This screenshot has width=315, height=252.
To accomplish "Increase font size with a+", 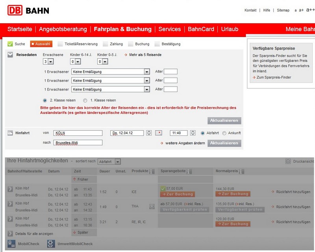I will (301, 10).
